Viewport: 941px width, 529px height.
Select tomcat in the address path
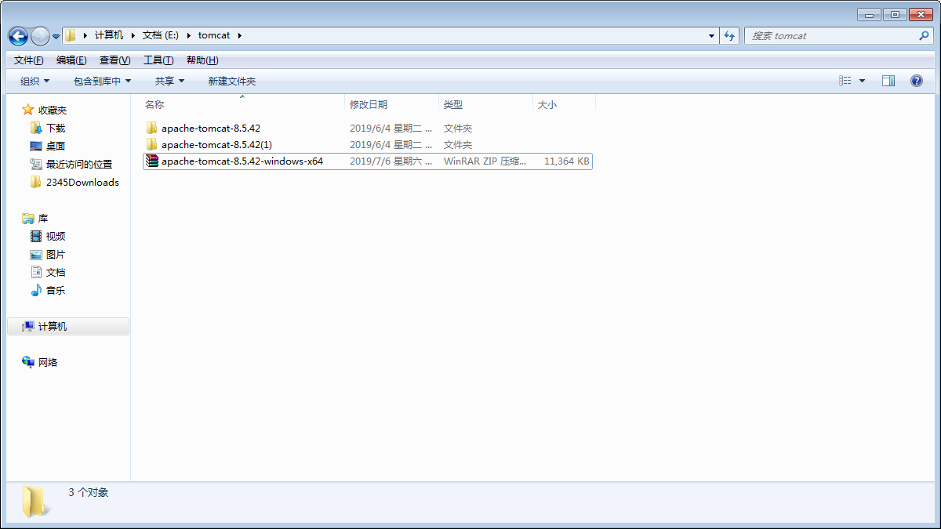point(214,35)
